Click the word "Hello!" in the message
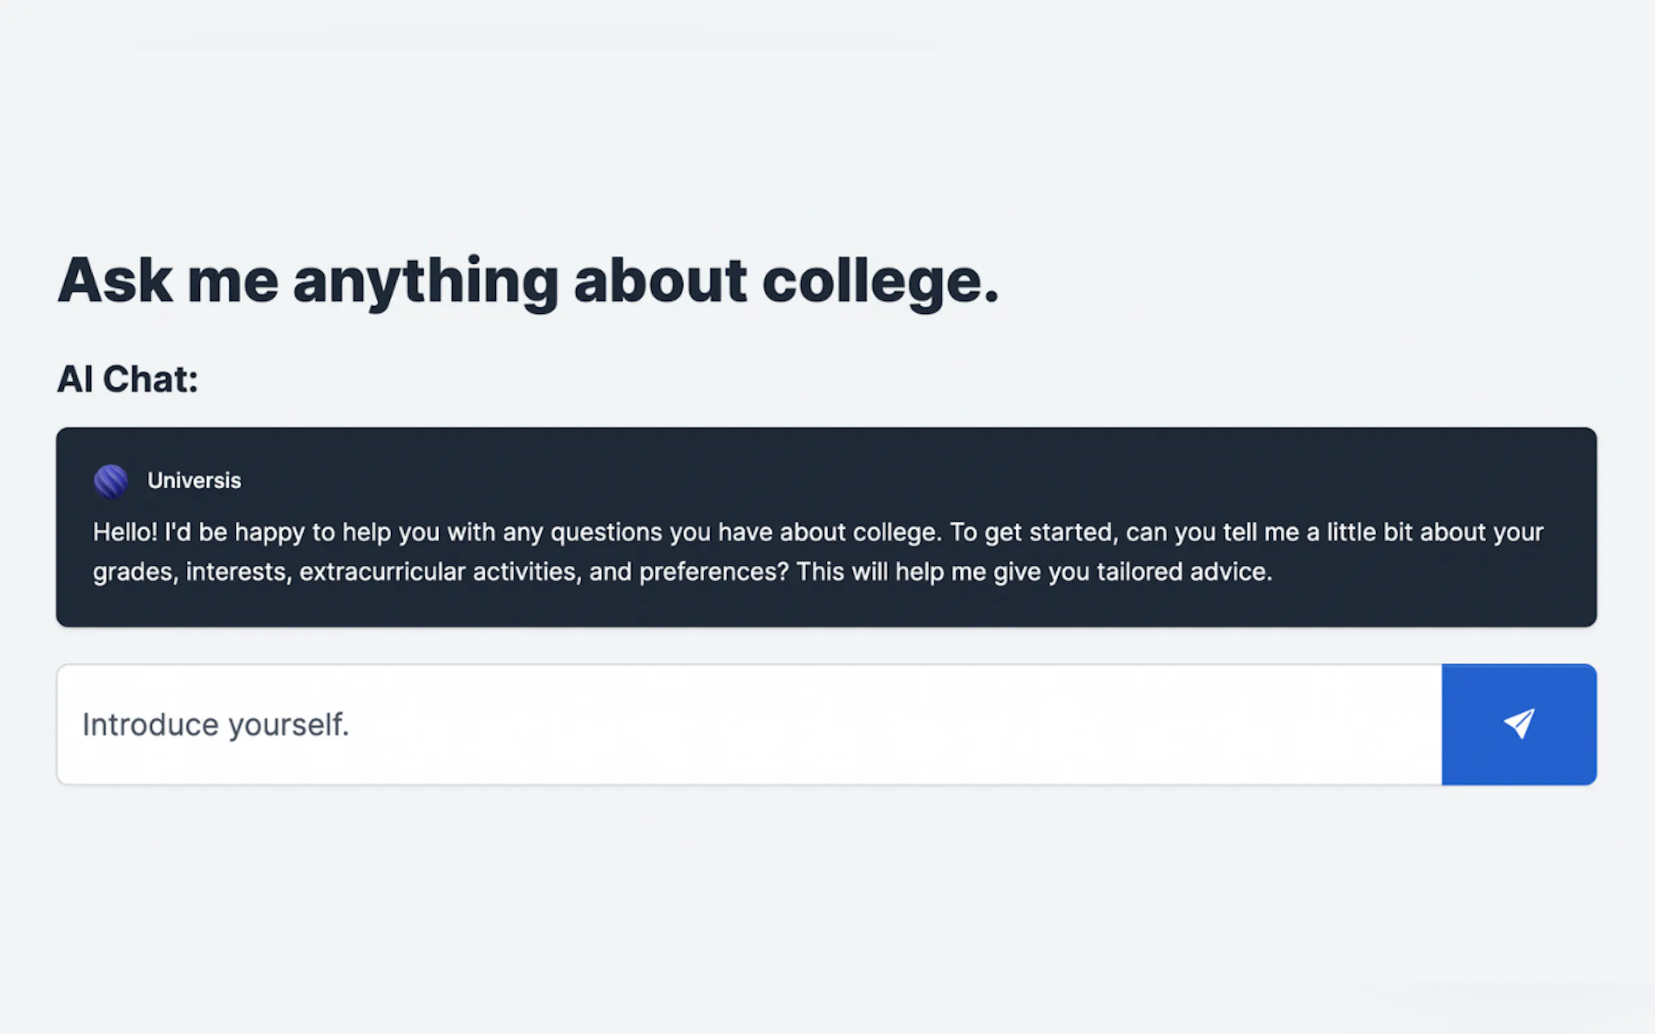 125,532
